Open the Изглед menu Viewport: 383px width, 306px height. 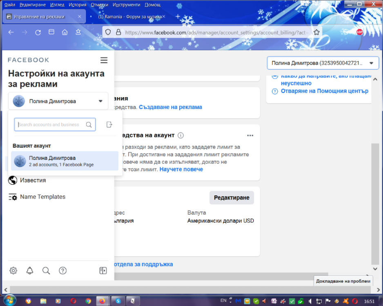click(x=57, y=4)
